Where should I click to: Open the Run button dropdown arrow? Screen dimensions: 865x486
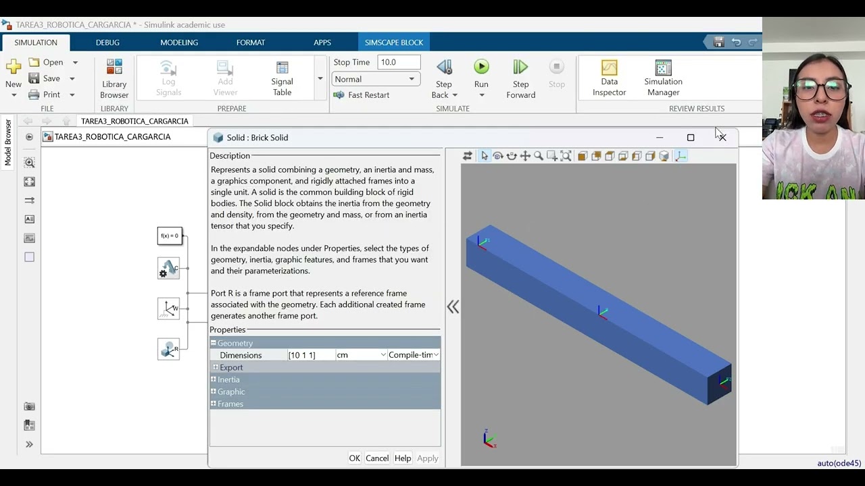(481, 95)
